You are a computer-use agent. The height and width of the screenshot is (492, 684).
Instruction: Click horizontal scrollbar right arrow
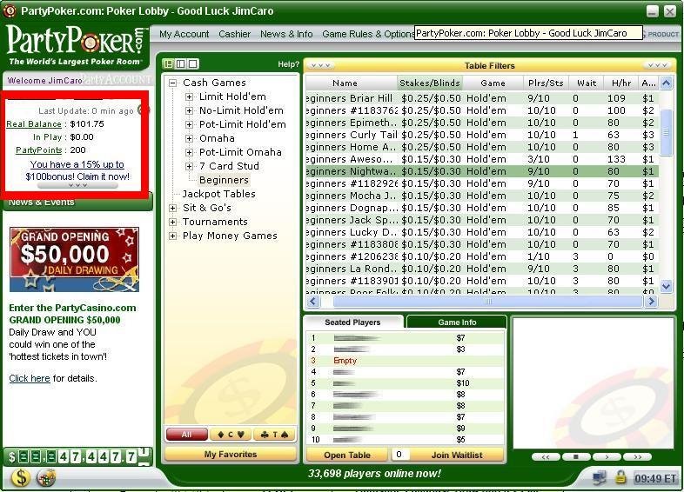click(x=651, y=301)
